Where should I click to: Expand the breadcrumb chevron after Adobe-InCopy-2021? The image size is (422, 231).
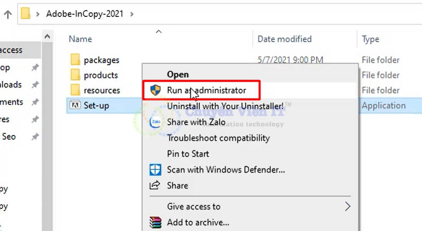pos(132,14)
